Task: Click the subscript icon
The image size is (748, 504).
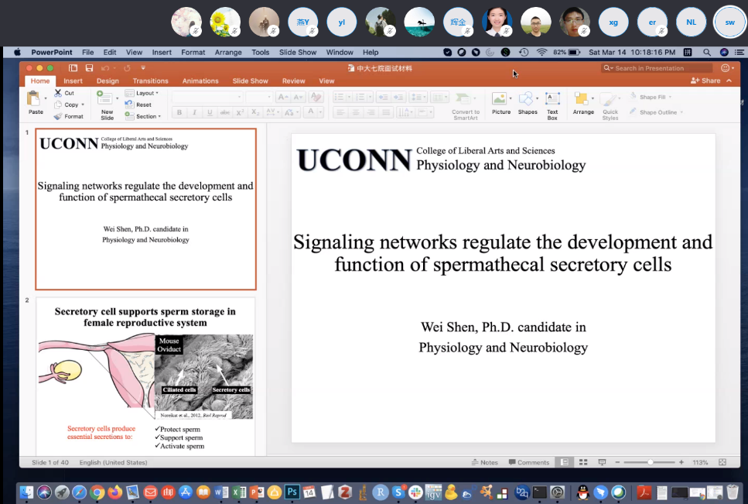Action: (255, 112)
